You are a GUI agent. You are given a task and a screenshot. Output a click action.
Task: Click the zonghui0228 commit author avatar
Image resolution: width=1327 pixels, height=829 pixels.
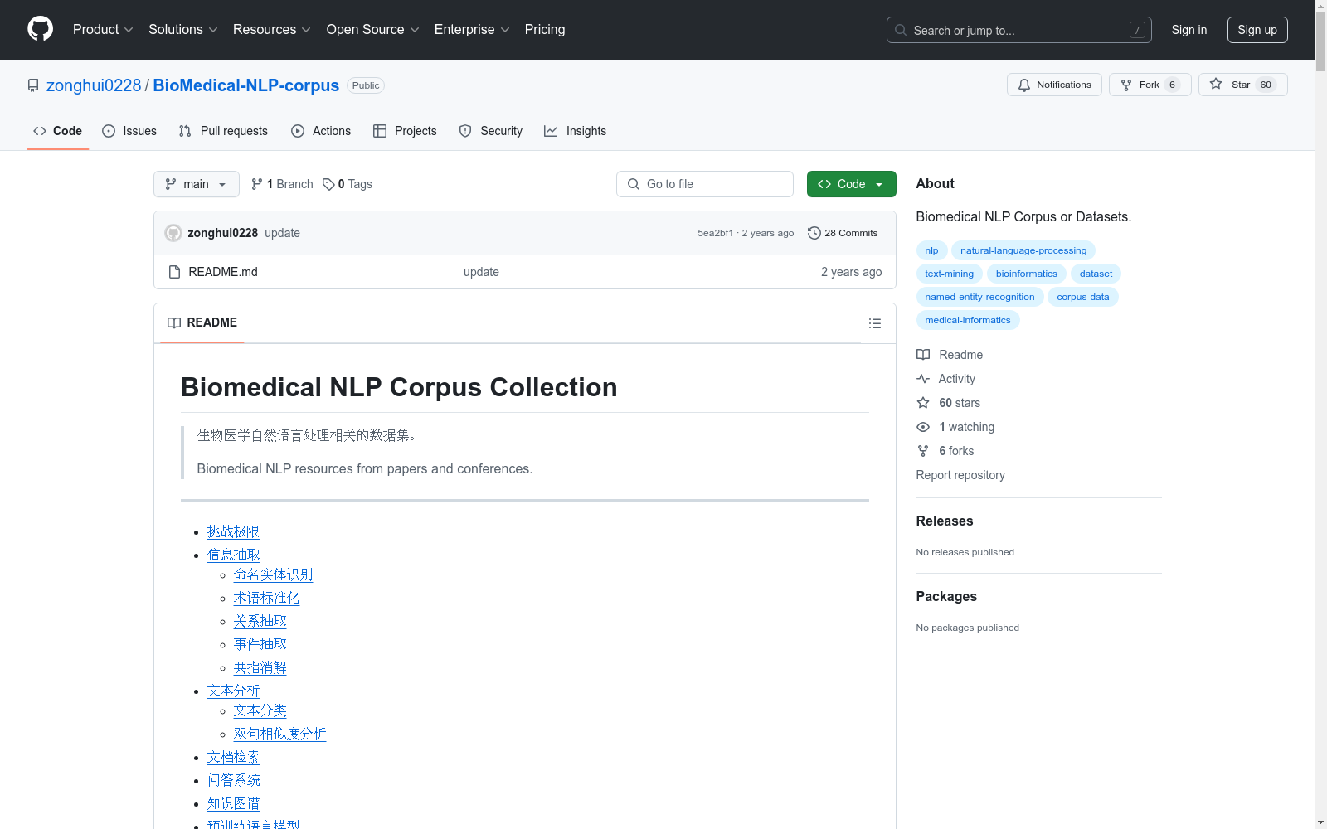pyautogui.click(x=173, y=233)
